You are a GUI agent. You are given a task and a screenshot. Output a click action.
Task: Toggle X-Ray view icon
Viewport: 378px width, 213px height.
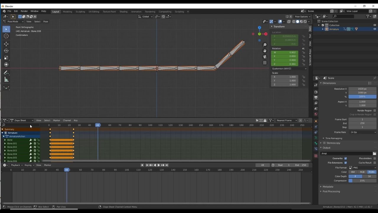(289, 22)
